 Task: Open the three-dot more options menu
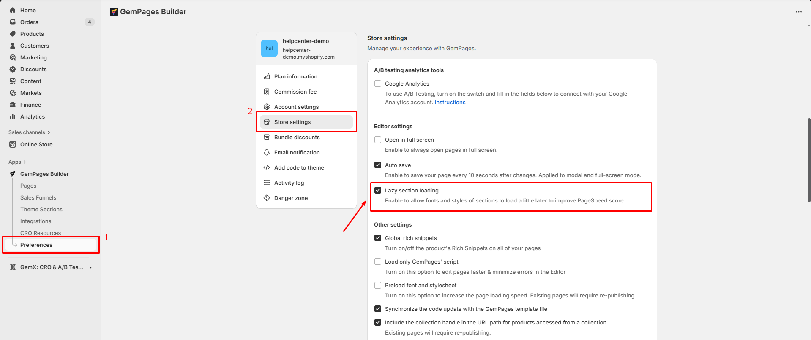coord(798,12)
